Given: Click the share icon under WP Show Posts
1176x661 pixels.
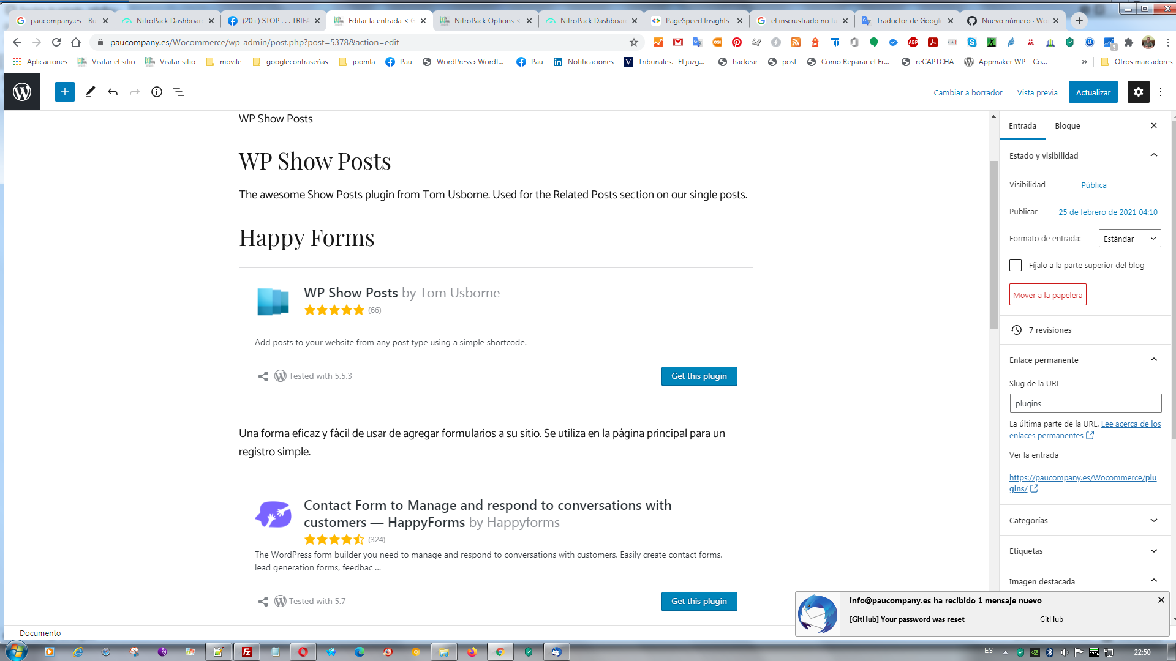Looking at the screenshot, I should click(263, 376).
